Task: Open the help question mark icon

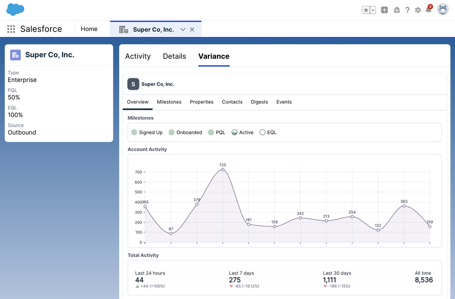Action: pos(407,10)
